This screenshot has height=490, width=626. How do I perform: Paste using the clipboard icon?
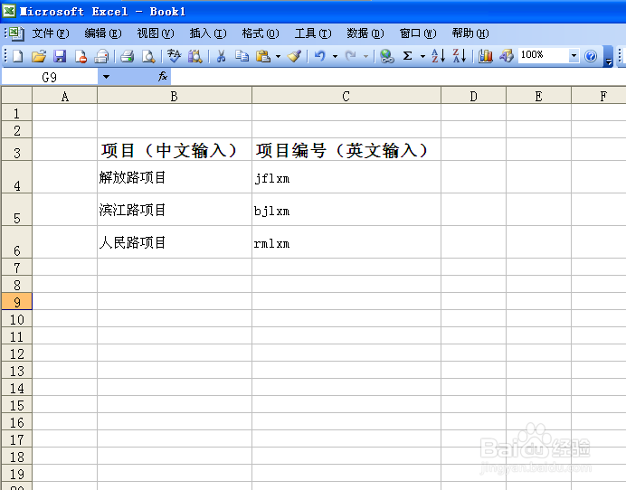click(263, 56)
